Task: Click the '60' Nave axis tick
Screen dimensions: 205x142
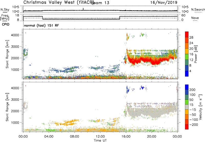Action: tap(183, 15)
